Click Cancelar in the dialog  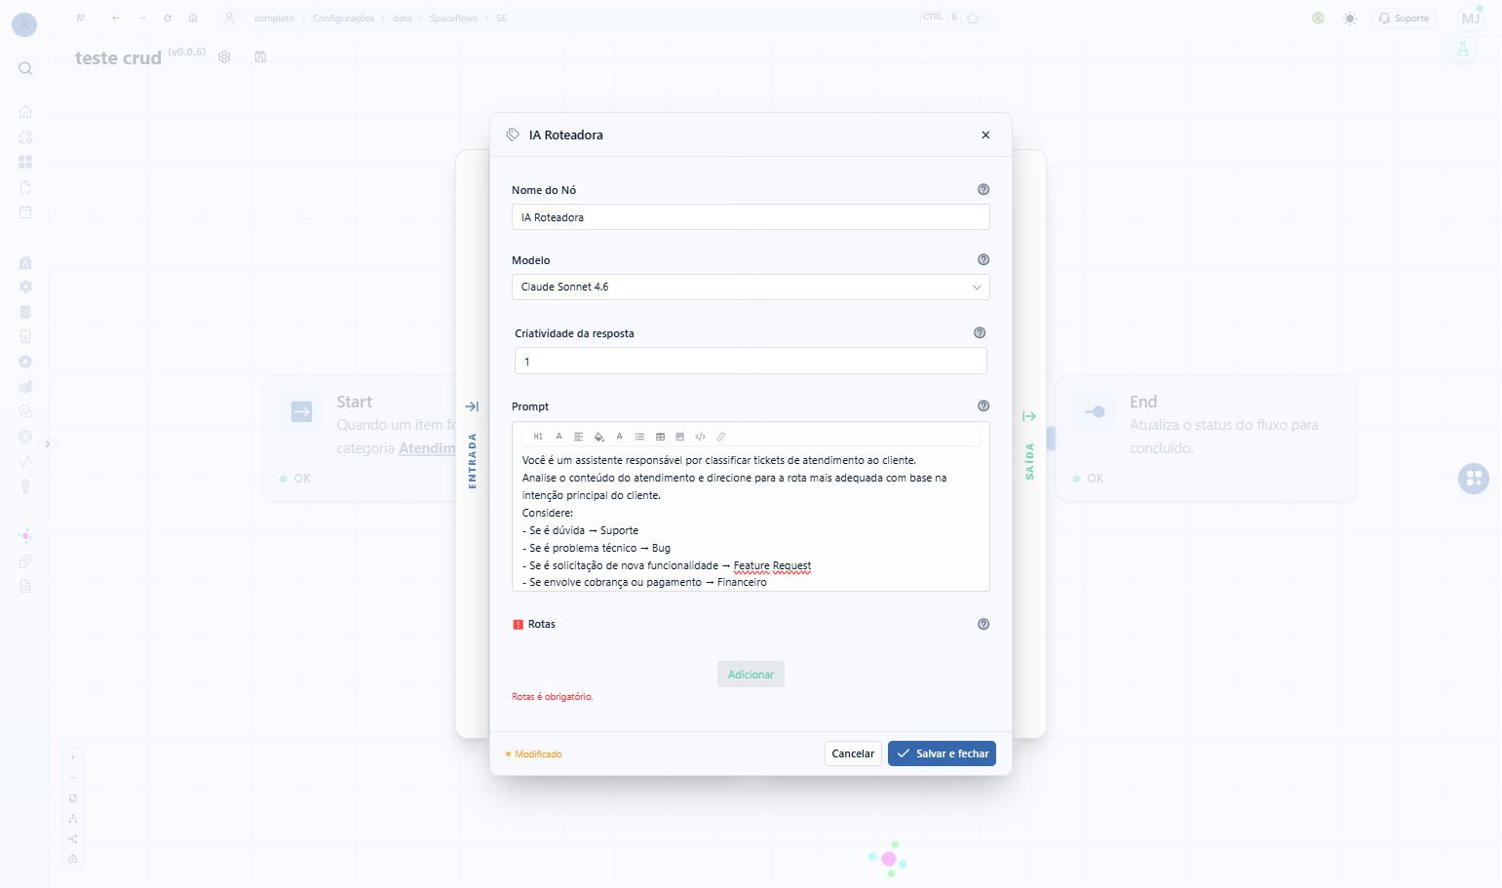pos(853,753)
